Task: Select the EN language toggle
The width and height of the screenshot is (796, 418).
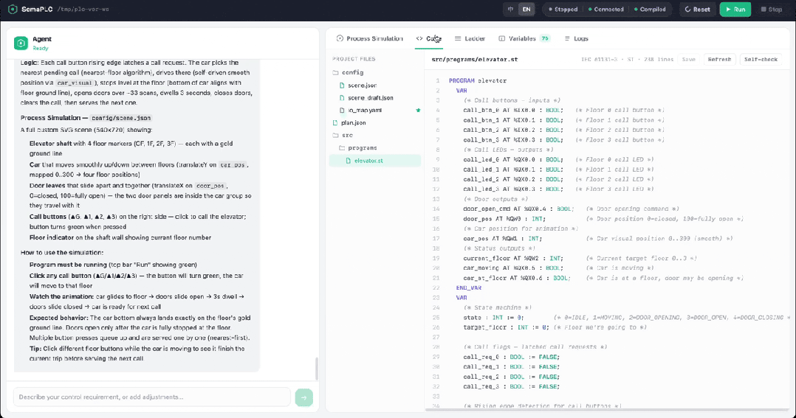Action: coord(526,9)
